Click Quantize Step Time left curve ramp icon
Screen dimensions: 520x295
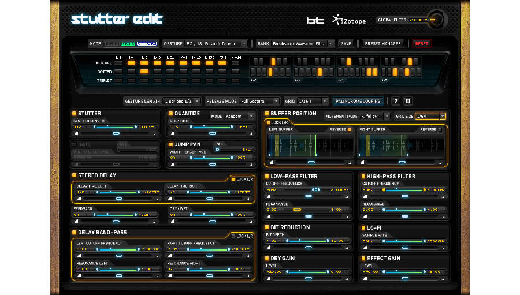172,133
